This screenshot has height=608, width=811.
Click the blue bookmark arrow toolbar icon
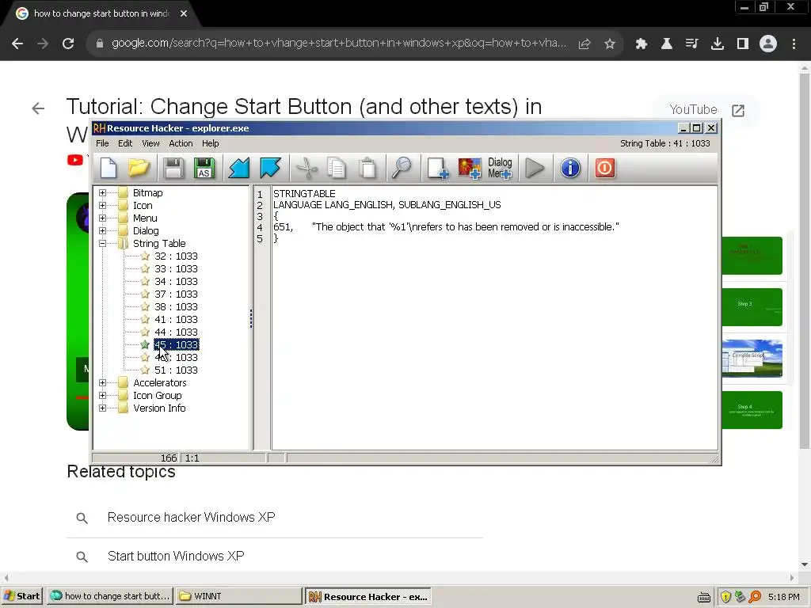click(x=270, y=168)
